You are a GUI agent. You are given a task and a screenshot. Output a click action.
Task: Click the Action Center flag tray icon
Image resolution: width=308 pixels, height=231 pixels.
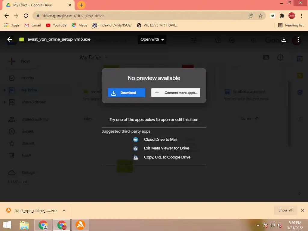265,225
